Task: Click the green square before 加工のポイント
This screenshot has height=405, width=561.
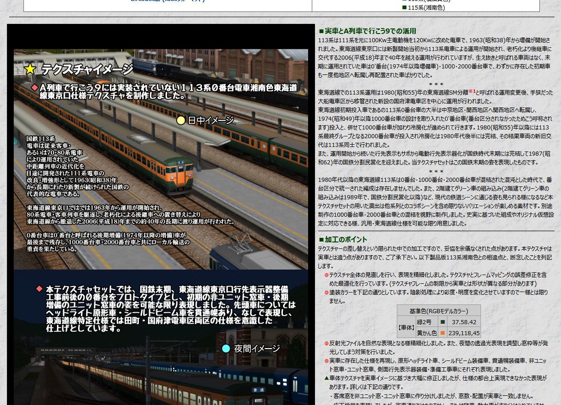Action: pos(321,240)
